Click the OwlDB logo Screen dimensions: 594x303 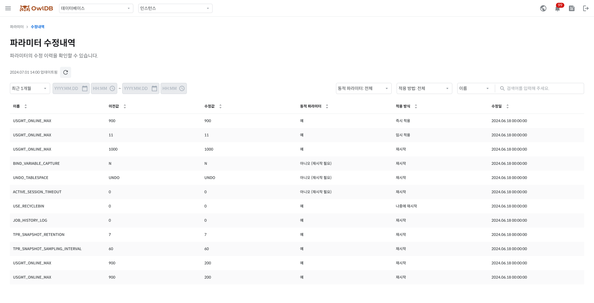tap(37, 8)
